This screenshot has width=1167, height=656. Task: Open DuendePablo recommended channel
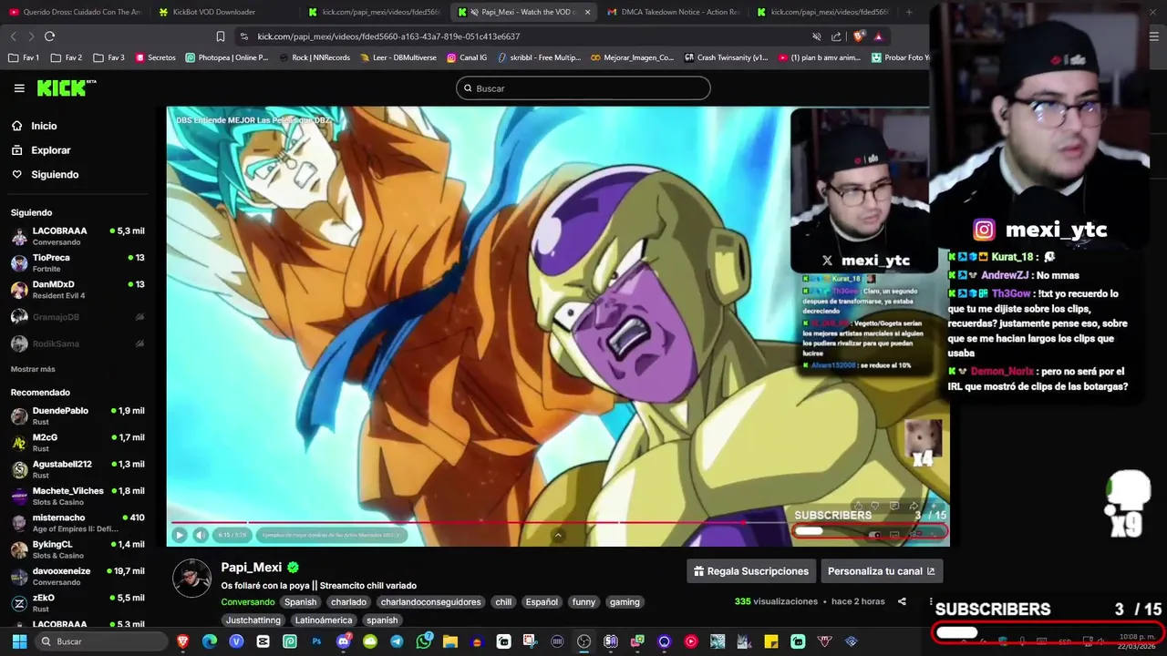coord(77,415)
